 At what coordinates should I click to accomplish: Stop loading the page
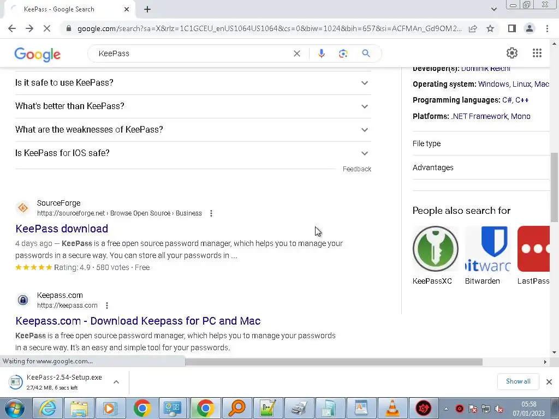point(47,28)
